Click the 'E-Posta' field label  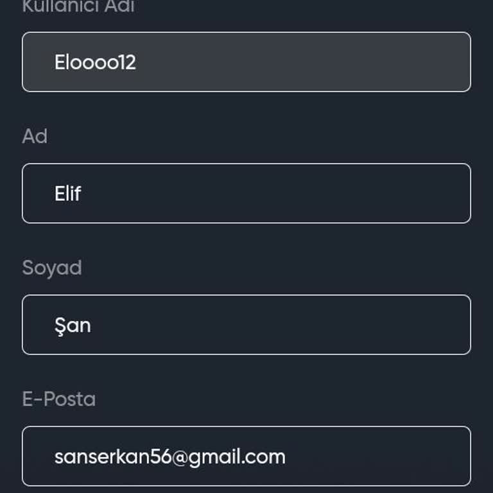point(59,399)
